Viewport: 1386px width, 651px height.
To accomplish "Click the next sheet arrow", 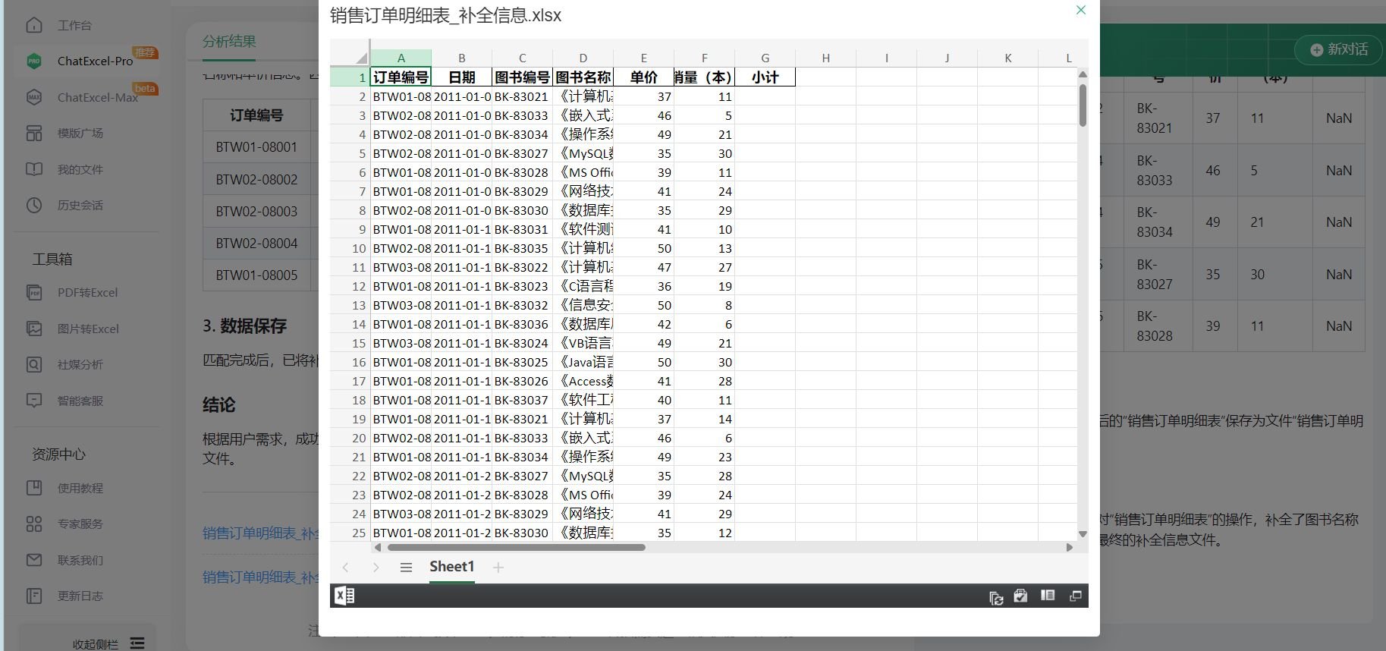I will 376,568.
